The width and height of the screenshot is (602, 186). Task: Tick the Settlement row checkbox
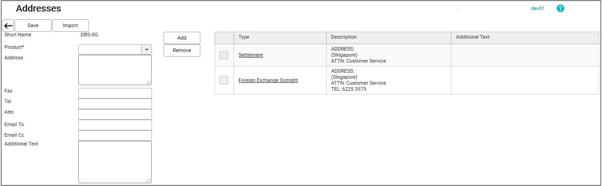pos(224,55)
